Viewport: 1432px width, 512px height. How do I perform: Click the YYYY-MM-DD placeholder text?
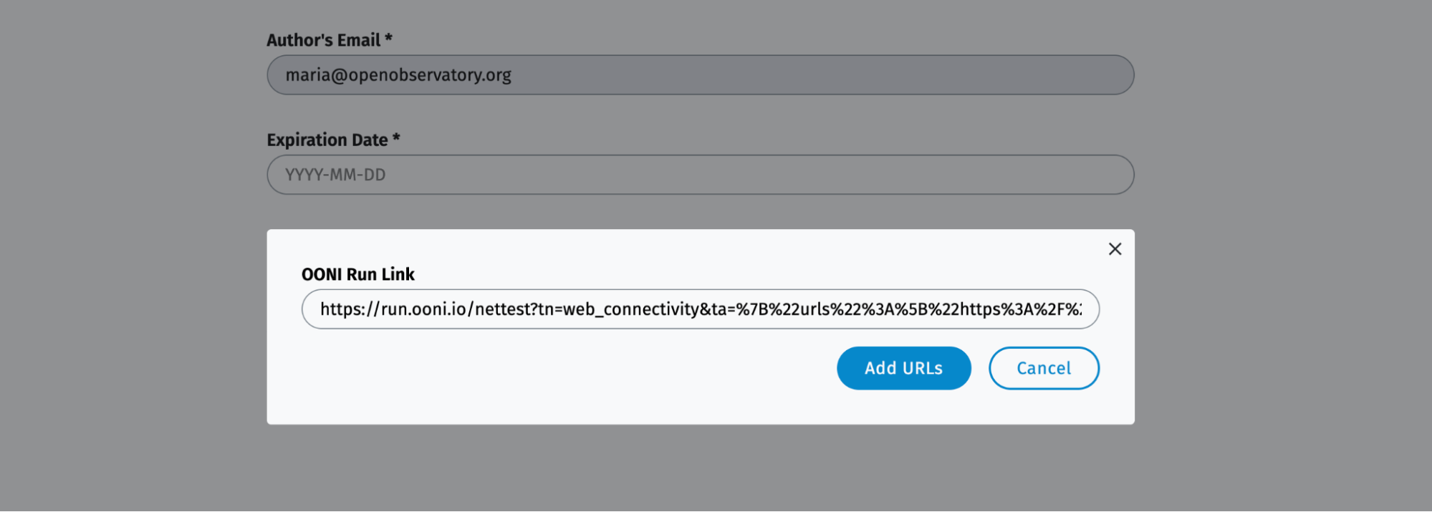335,175
